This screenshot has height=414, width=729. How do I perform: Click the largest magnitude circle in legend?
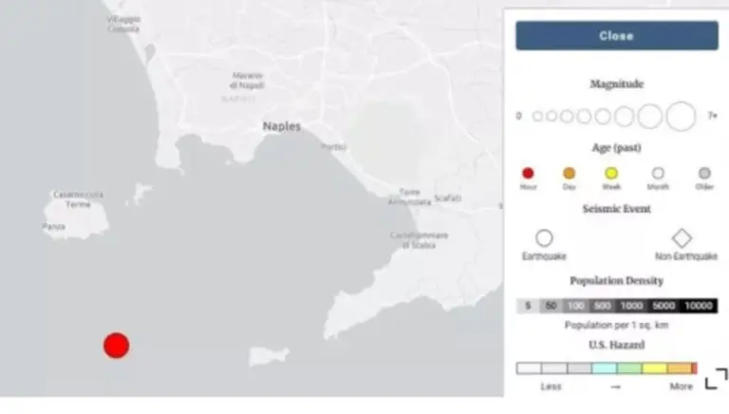click(x=681, y=116)
